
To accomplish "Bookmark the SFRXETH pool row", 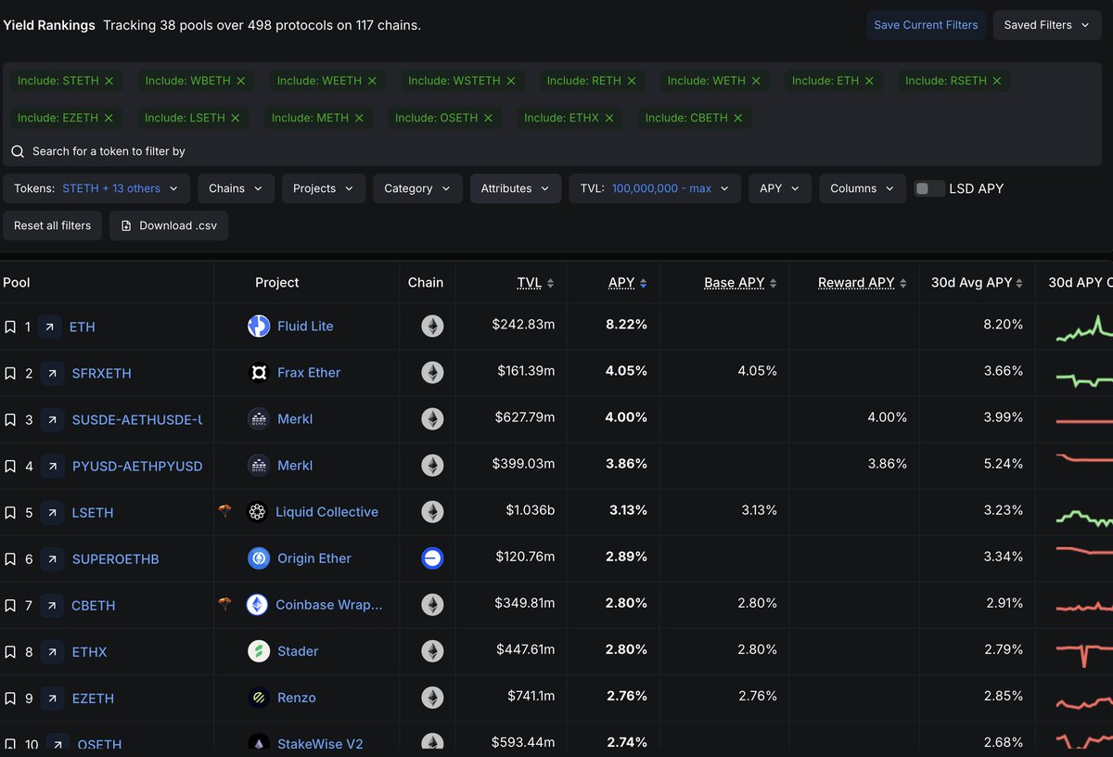I will 10,373.
